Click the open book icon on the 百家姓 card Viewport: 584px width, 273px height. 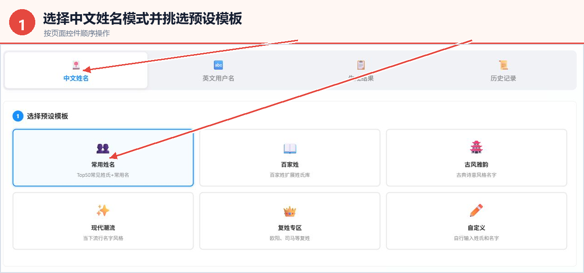tap(290, 148)
